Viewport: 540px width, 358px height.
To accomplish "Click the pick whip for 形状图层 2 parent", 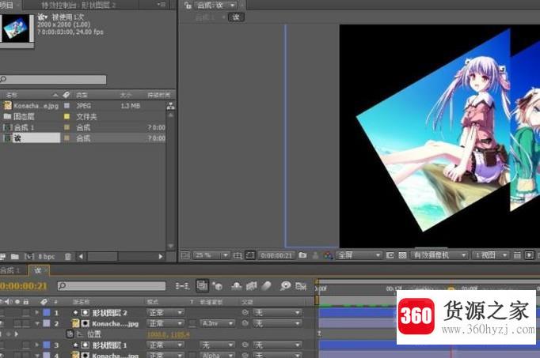I will click(245, 313).
